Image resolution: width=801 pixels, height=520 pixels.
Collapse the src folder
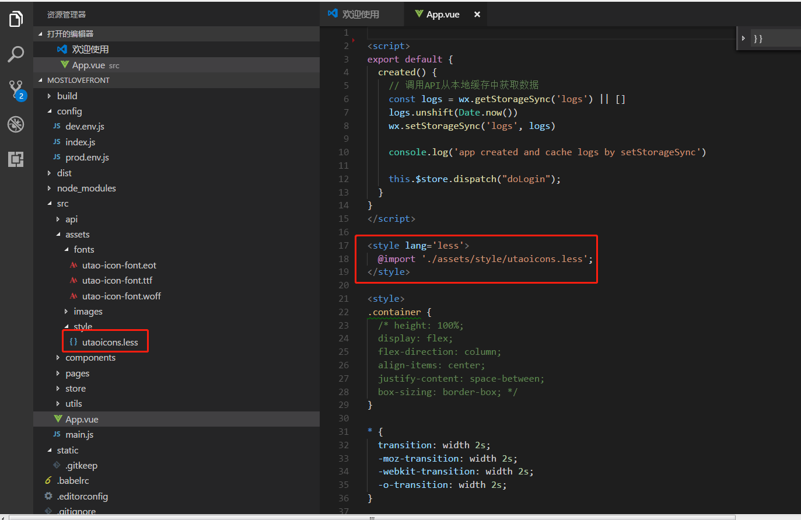point(49,204)
